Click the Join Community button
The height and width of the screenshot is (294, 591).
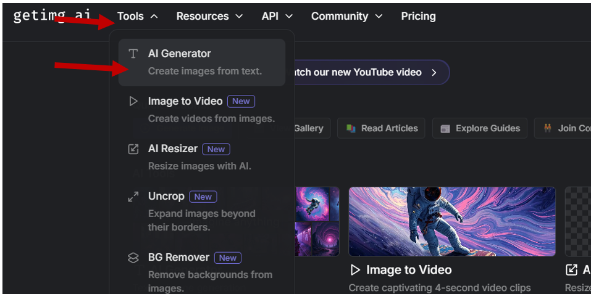pyautogui.click(x=563, y=128)
